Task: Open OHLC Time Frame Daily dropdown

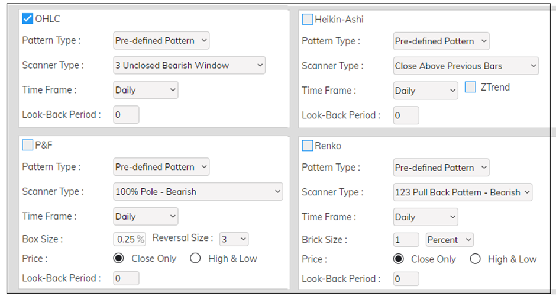Action: pyautogui.click(x=146, y=90)
